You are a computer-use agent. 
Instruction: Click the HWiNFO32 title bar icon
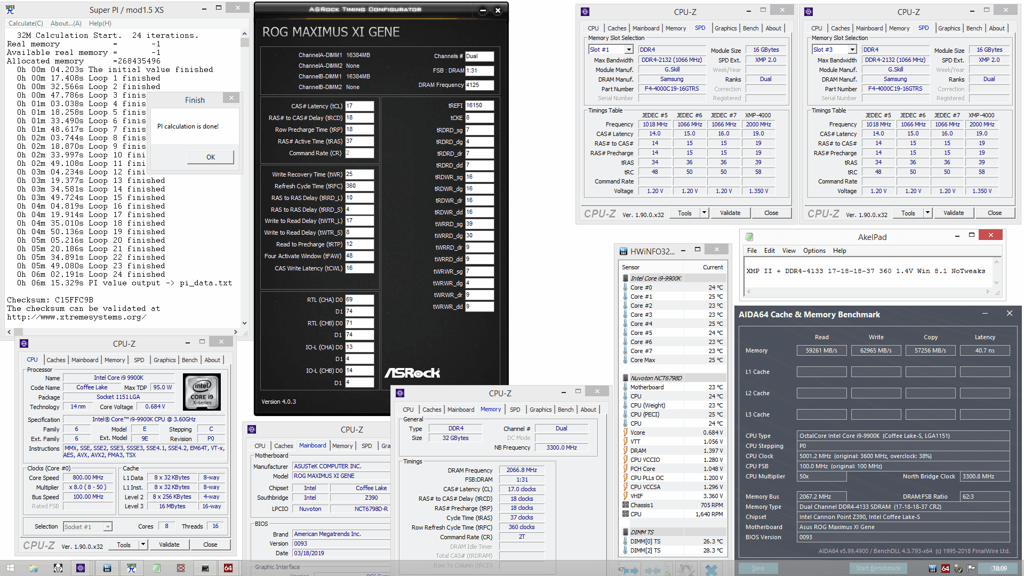point(623,251)
